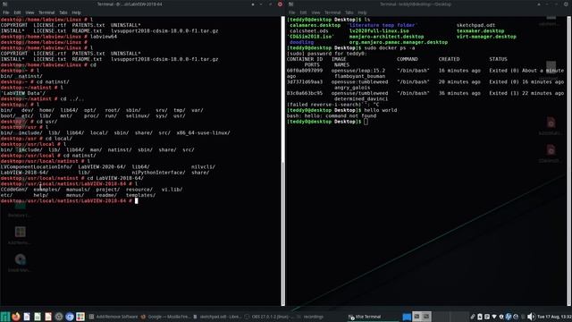
Task: Click 'templates/' in left terminal listing
Action: (140, 195)
